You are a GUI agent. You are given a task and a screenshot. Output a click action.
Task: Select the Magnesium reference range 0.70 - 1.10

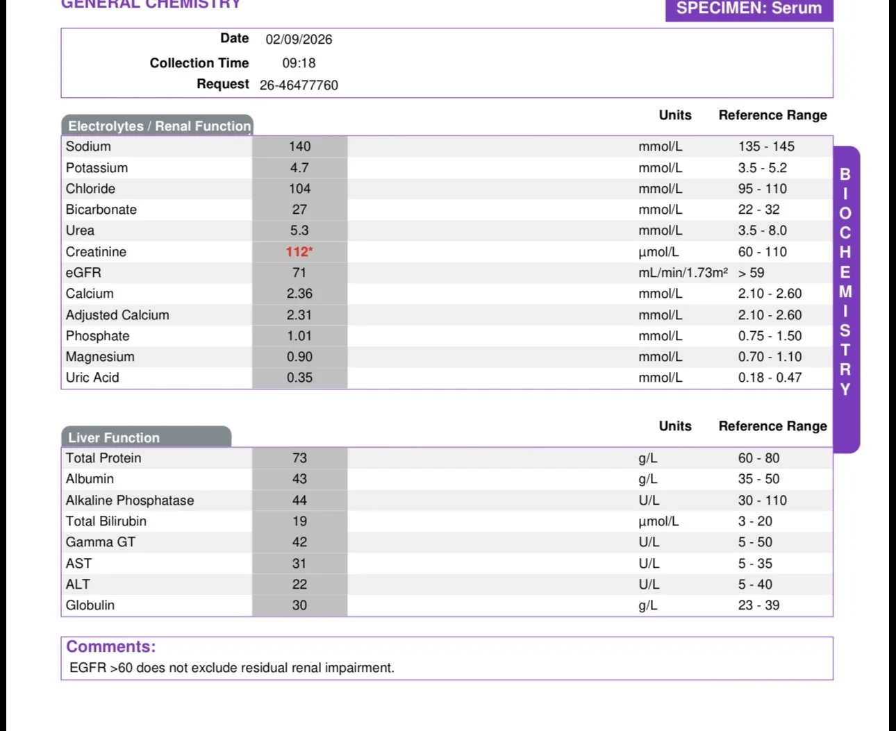pyautogui.click(x=770, y=357)
